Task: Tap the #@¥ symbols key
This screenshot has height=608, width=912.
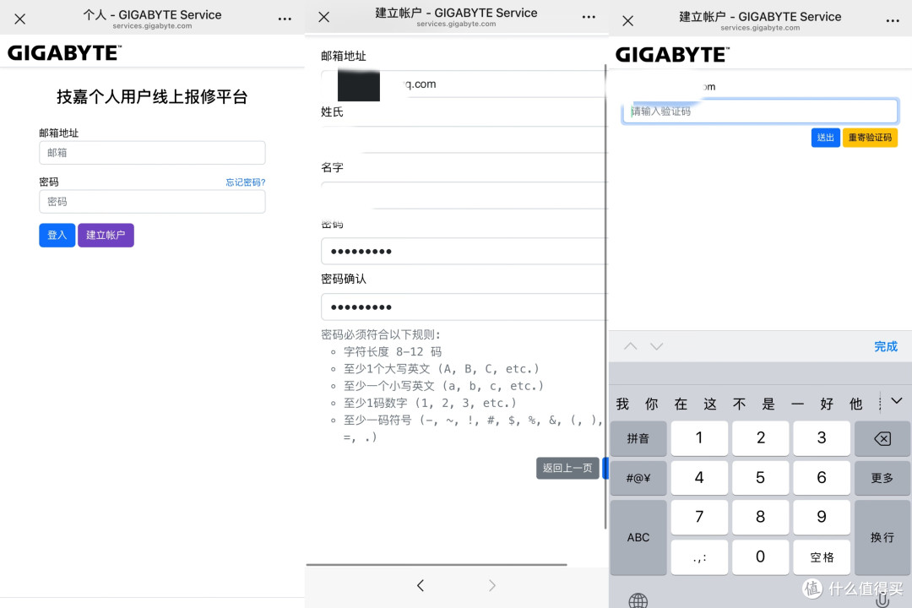Action: tap(638, 478)
